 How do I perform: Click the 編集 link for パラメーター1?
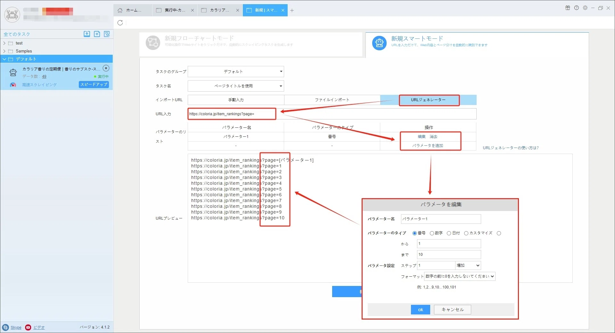(422, 137)
